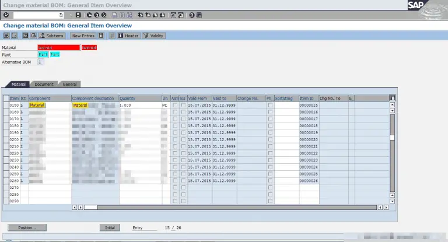This screenshot has height=242, width=448.
Task: Click the table scroll-down arrow at bottom right
Action: 393,201
